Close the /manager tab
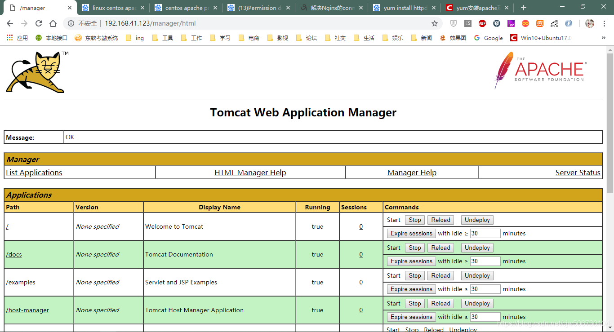The image size is (614, 332). [x=70, y=8]
